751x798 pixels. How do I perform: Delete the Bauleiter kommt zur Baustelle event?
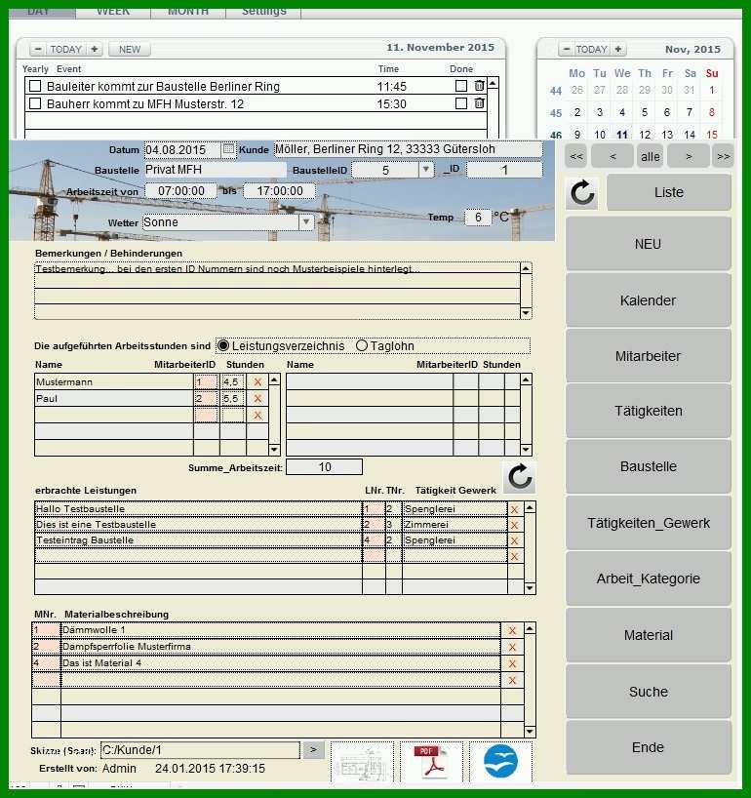pos(479,86)
